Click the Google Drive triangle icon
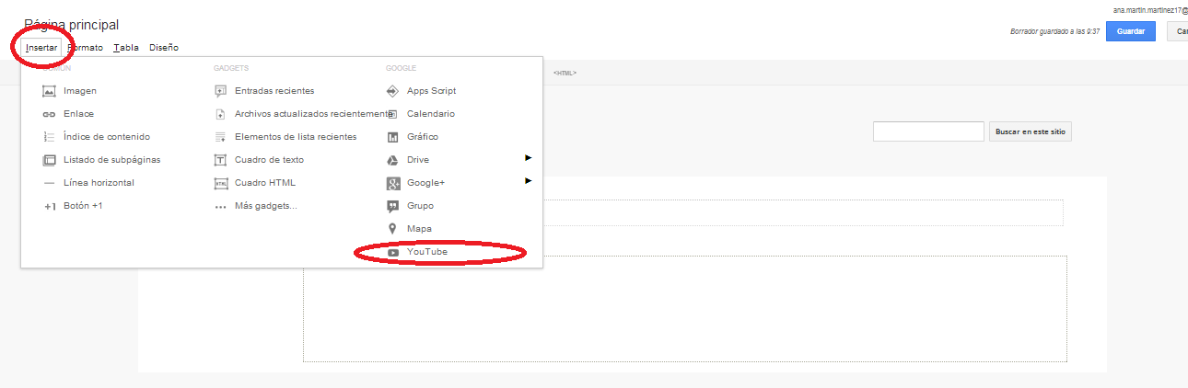The image size is (1188, 388). (x=393, y=160)
